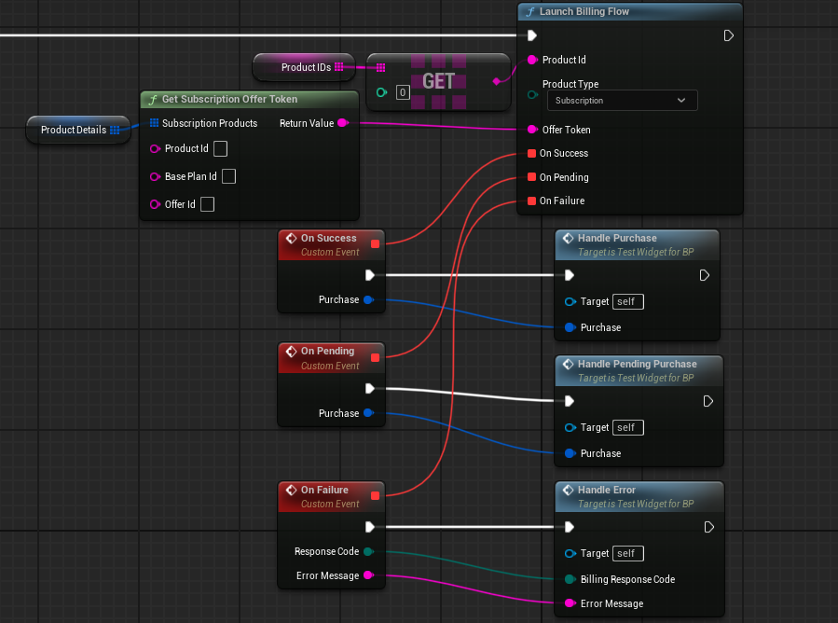Click the Base Plan Id text box
Image resolution: width=838 pixels, height=623 pixels.
click(x=228, y=176)
